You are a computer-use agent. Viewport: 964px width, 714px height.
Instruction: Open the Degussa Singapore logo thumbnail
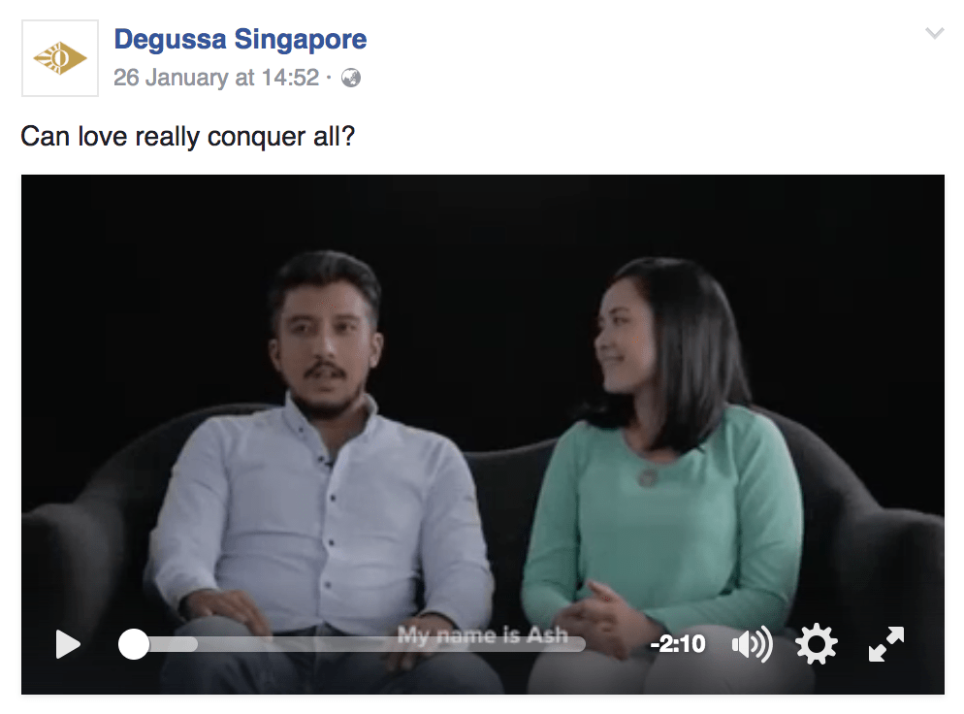click(x=60, y=58)
